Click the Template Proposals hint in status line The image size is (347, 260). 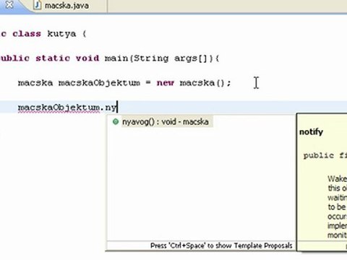pyautogui.click(x=221, y=246)
